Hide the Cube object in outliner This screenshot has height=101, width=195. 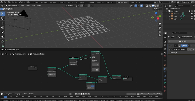(192, 16)
